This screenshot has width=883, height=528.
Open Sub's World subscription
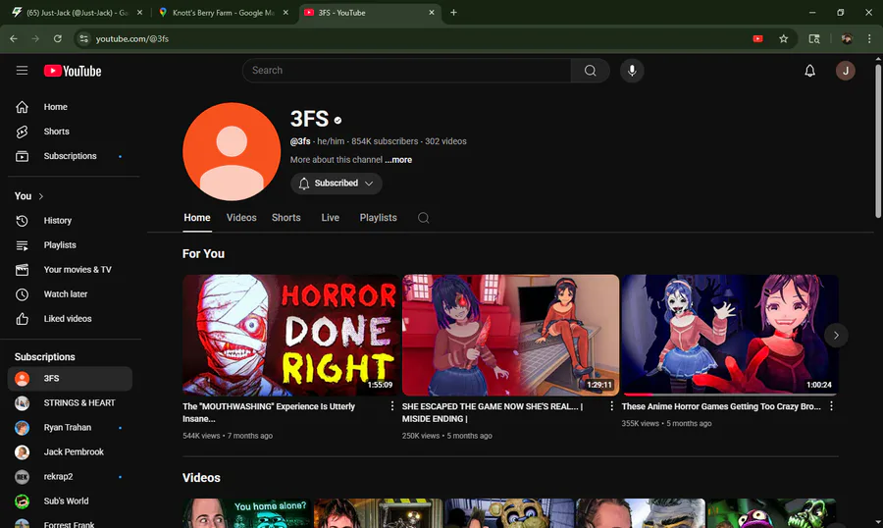[x=71, y=501]
